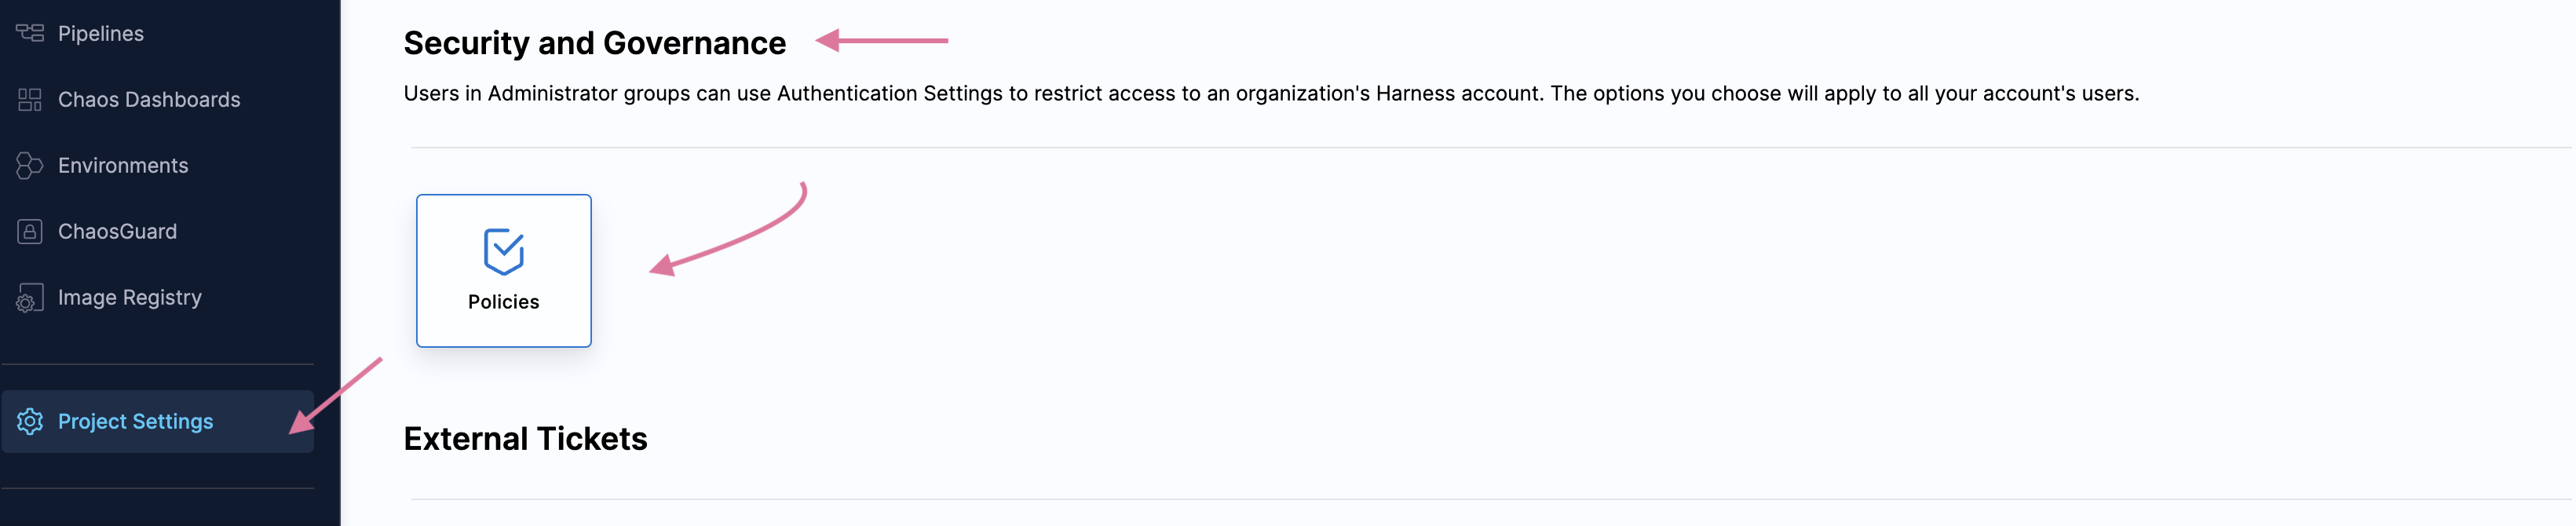Click the Image Registry icon
The width and height of the screenshot is (2576, 526).
point(30,298)
